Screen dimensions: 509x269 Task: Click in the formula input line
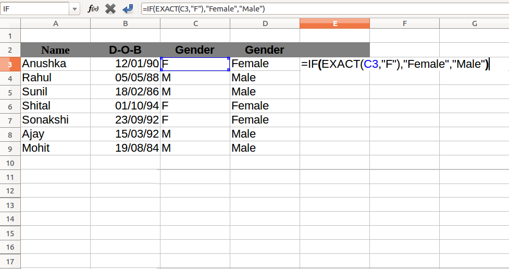point(323,9)
